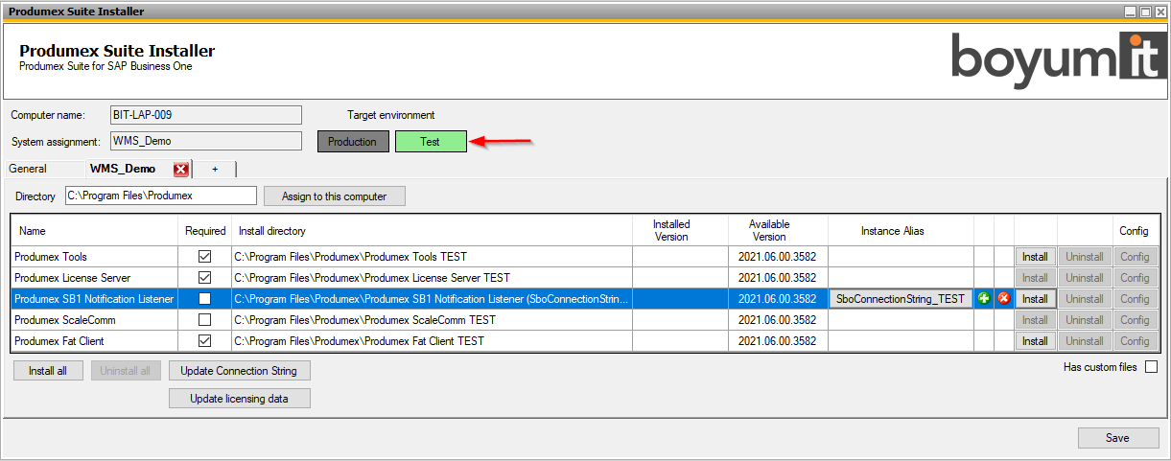Uncheck Required for Produmex Fat Client
The height and width of the screenshot is (461, 1171).
click(x=204, y=341)
